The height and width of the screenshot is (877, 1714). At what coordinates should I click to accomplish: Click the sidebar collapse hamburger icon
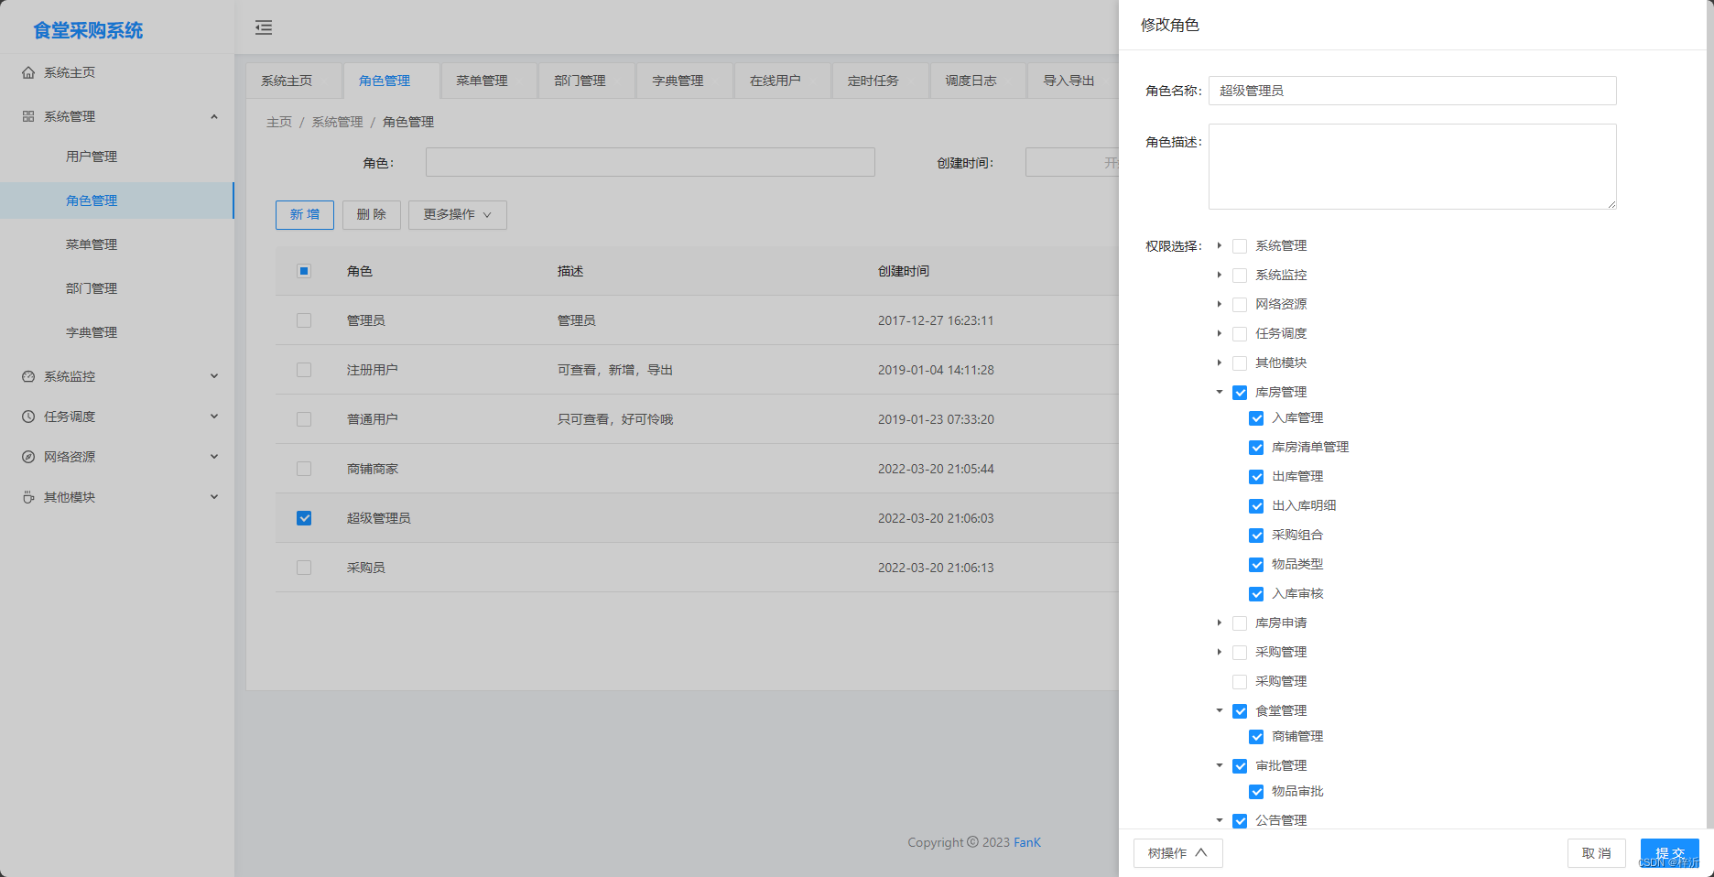(264, 27)
